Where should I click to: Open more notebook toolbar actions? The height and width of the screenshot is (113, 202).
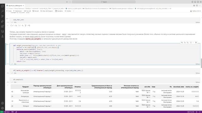point(74,11)
